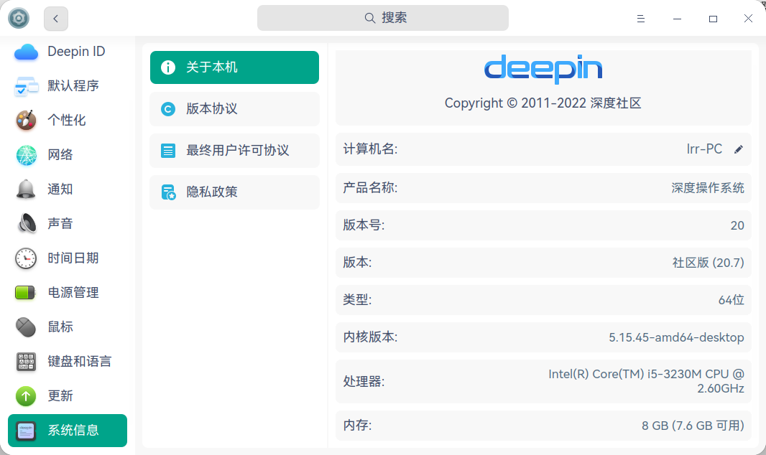
Task: Click the Update (更新) green arrow icon
Action: (x=26, y=396)
